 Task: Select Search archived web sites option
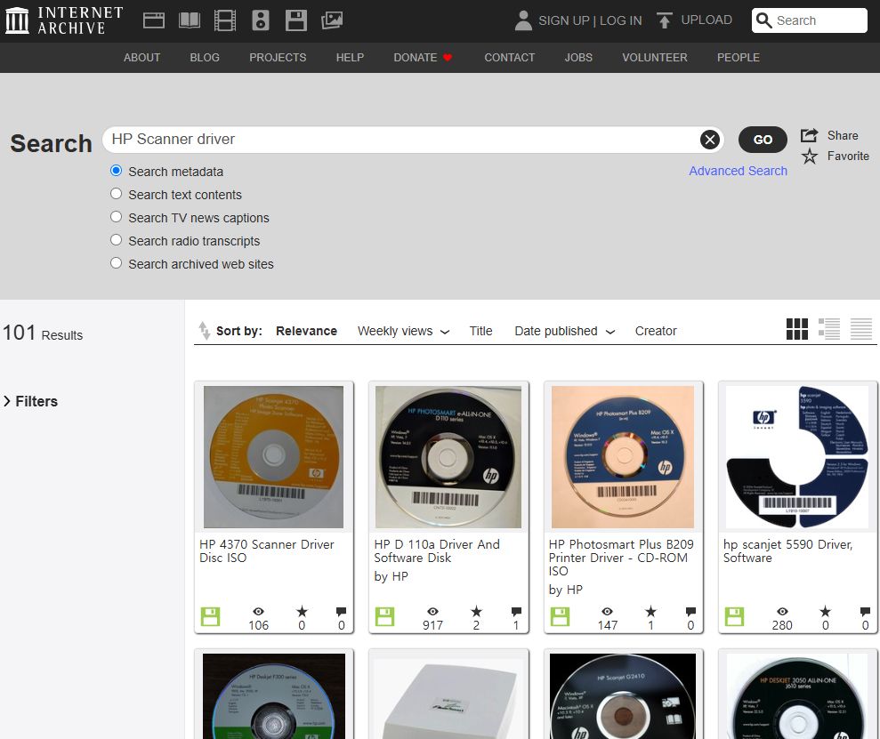(x=117, y=263)
